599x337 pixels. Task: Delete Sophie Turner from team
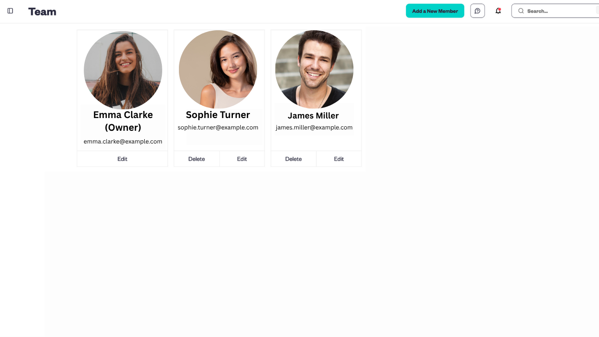pos(196,159)
